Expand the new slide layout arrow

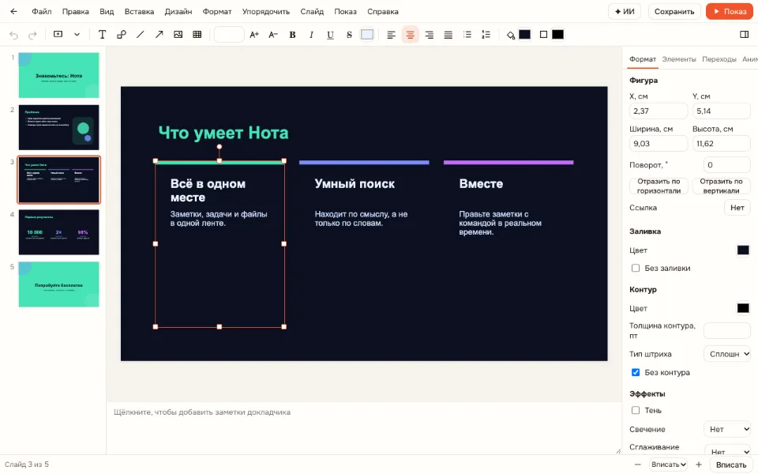click(x=77, y=34)
